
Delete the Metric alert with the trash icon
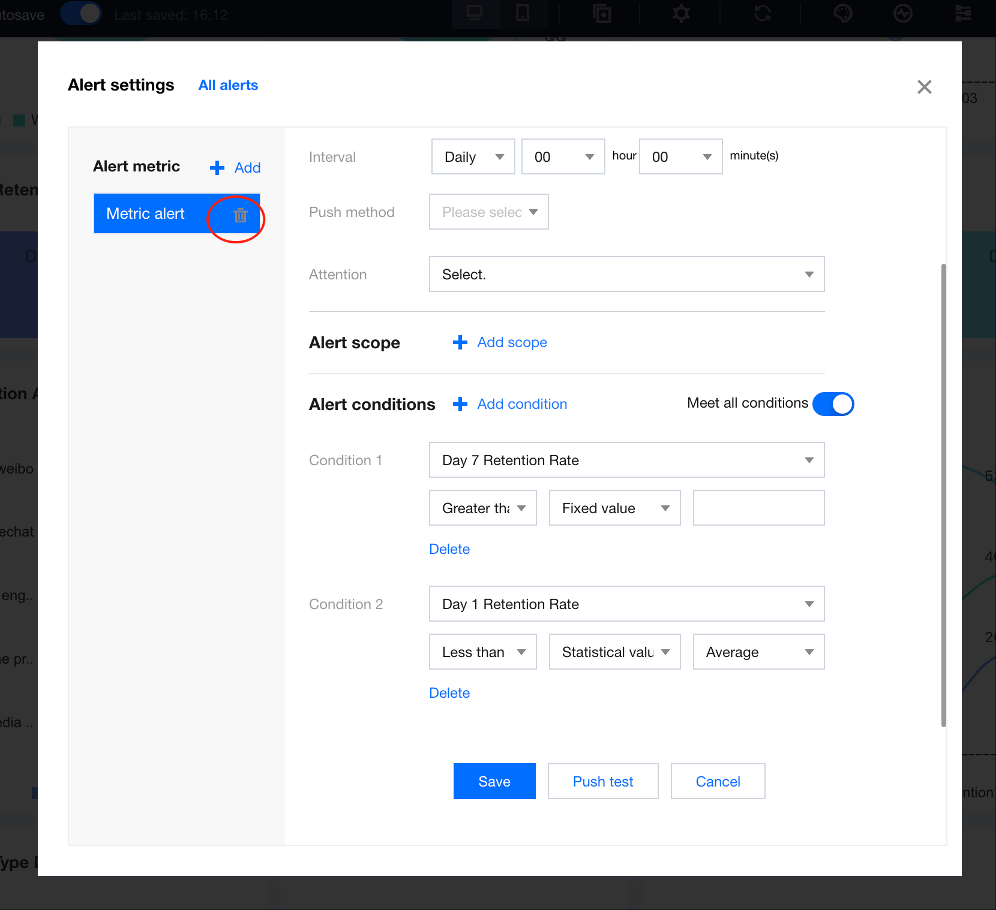tap(240, 215)
